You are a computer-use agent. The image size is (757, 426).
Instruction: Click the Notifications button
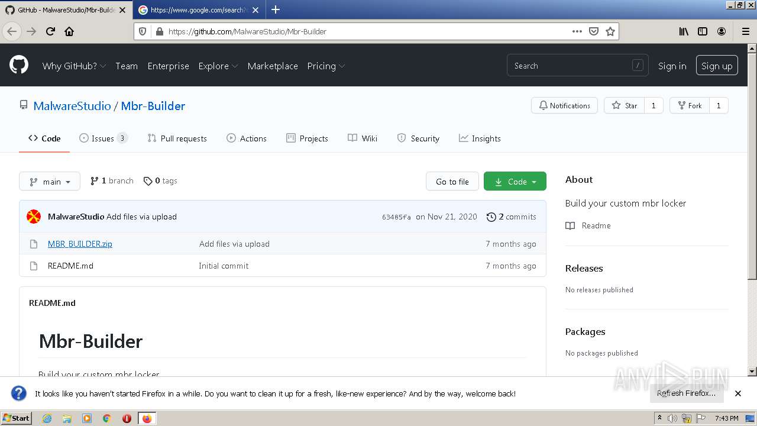tap(564, 105)
